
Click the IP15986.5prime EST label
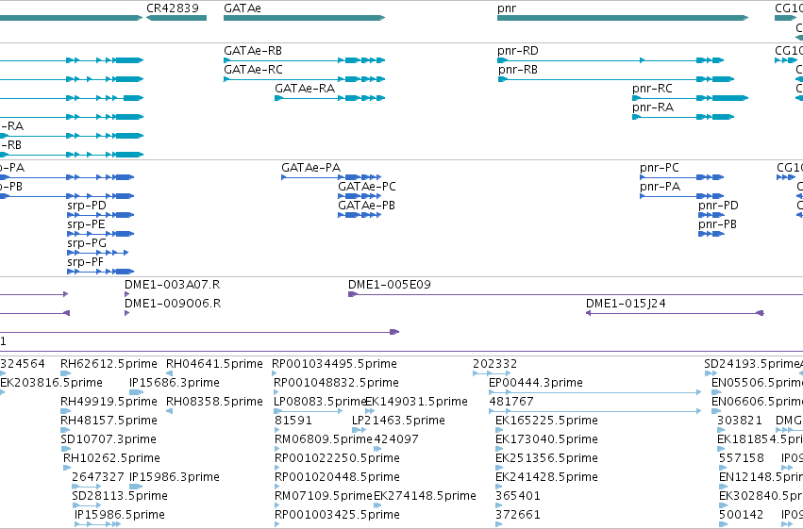coord(120,516)
